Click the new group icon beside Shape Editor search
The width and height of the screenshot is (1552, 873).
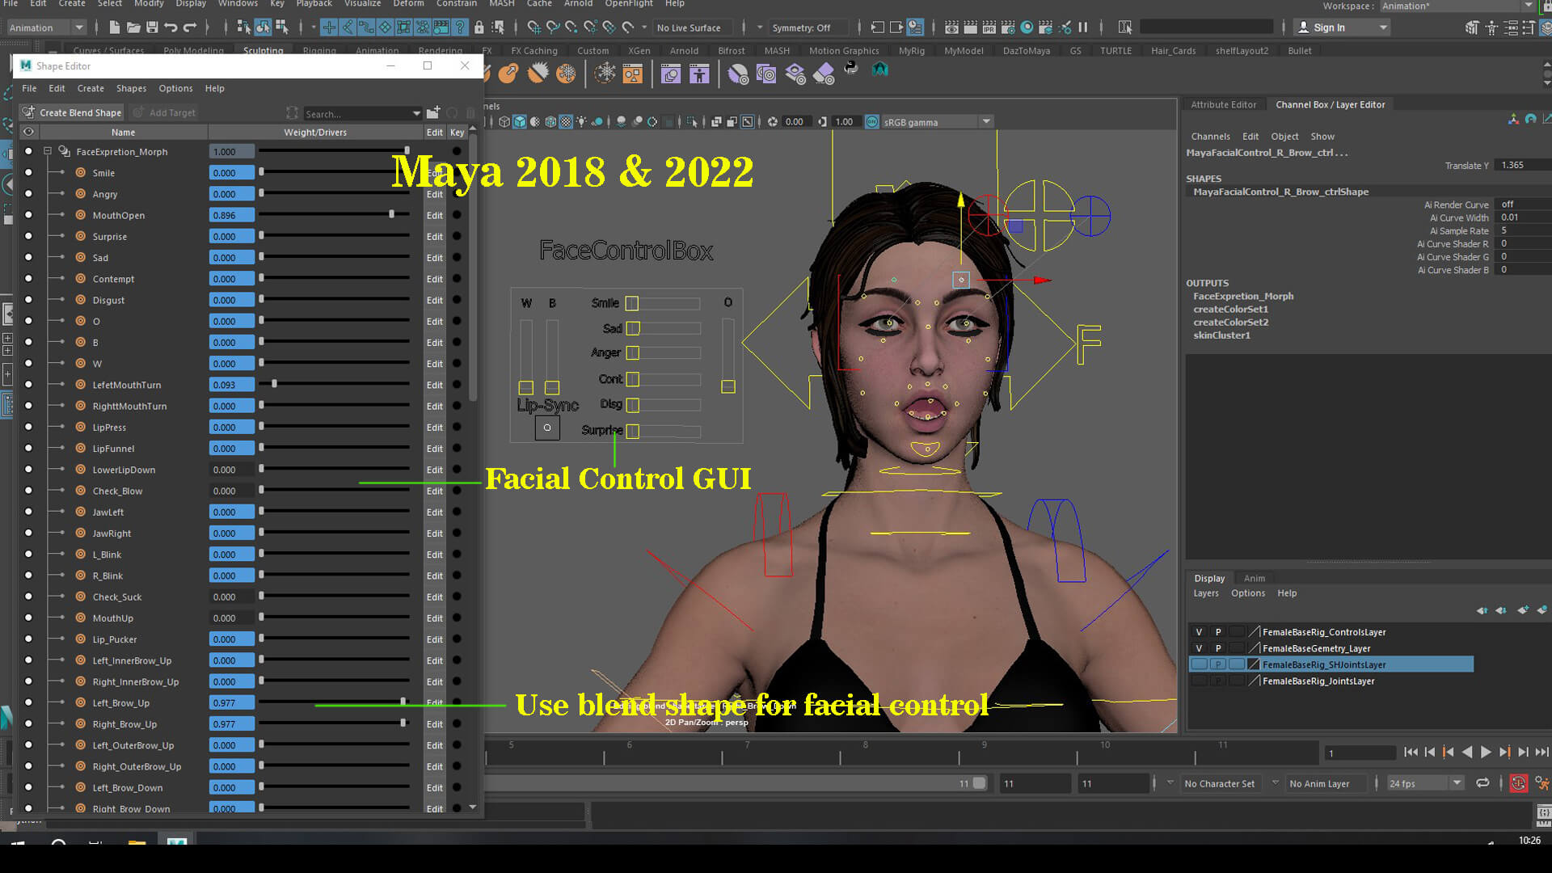[x=433, y=112]
